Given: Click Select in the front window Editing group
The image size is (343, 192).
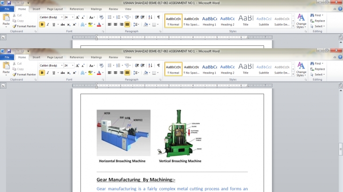Looking at the screenshot, I should (x=318, y=74).
